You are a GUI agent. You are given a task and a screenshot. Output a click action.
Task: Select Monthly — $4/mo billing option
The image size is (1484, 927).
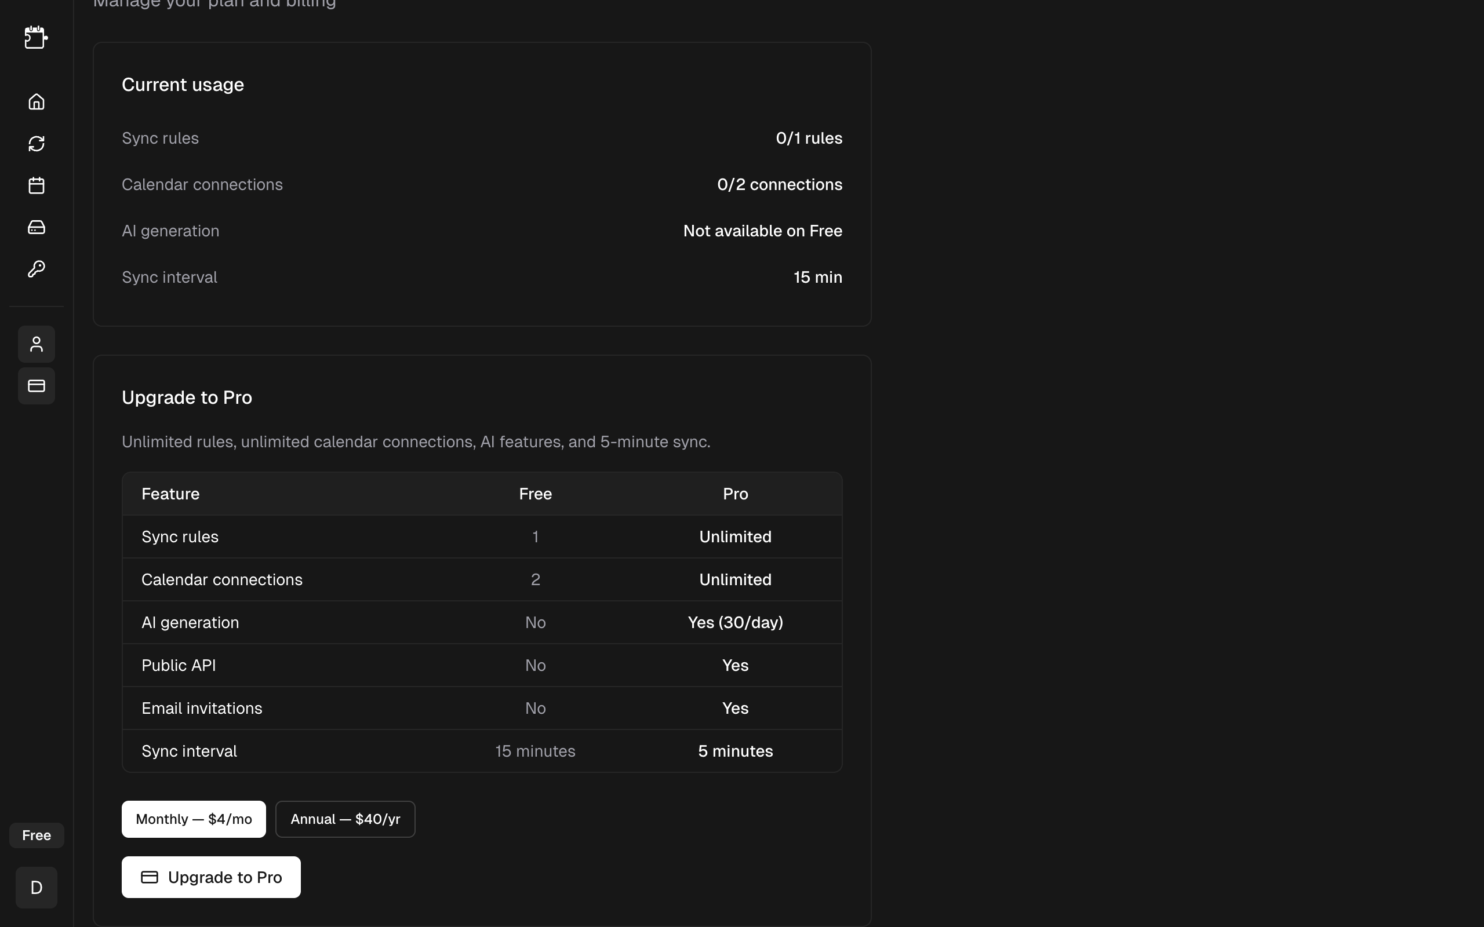194,819
